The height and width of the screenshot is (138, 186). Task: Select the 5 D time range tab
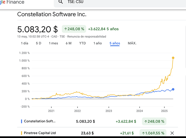(x=39, y=43)
